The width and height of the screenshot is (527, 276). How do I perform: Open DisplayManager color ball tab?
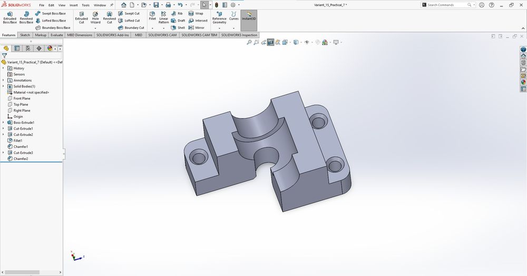tap(50, 48)
